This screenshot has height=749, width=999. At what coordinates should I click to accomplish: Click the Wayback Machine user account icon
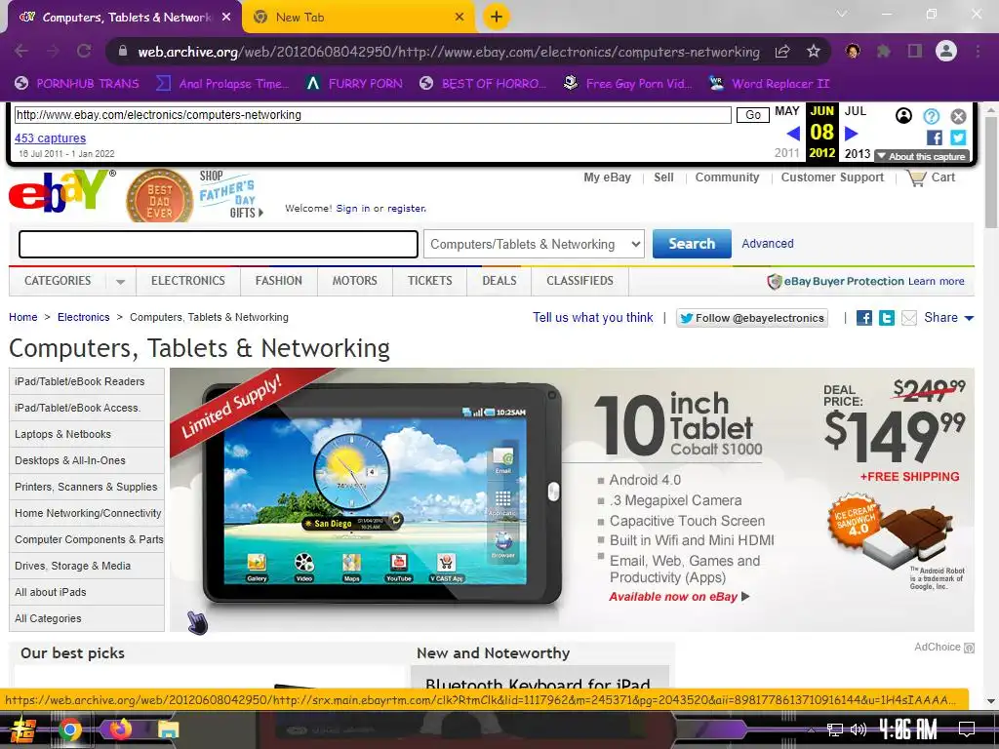point(903,115)
